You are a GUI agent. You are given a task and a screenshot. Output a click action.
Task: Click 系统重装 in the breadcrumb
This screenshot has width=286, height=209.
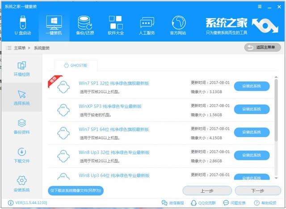click(42, 48)
